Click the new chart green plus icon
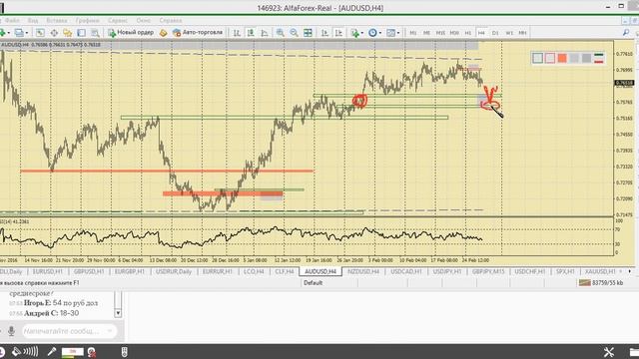This screenshot has width=639, height=359. coord(2,33)
